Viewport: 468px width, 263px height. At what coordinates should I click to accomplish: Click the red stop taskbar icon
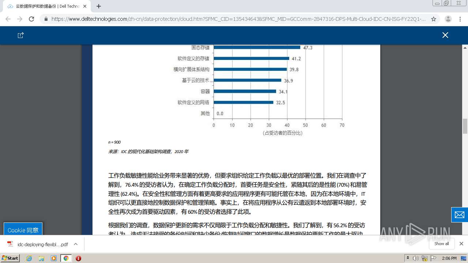click(x=78, y=258)
